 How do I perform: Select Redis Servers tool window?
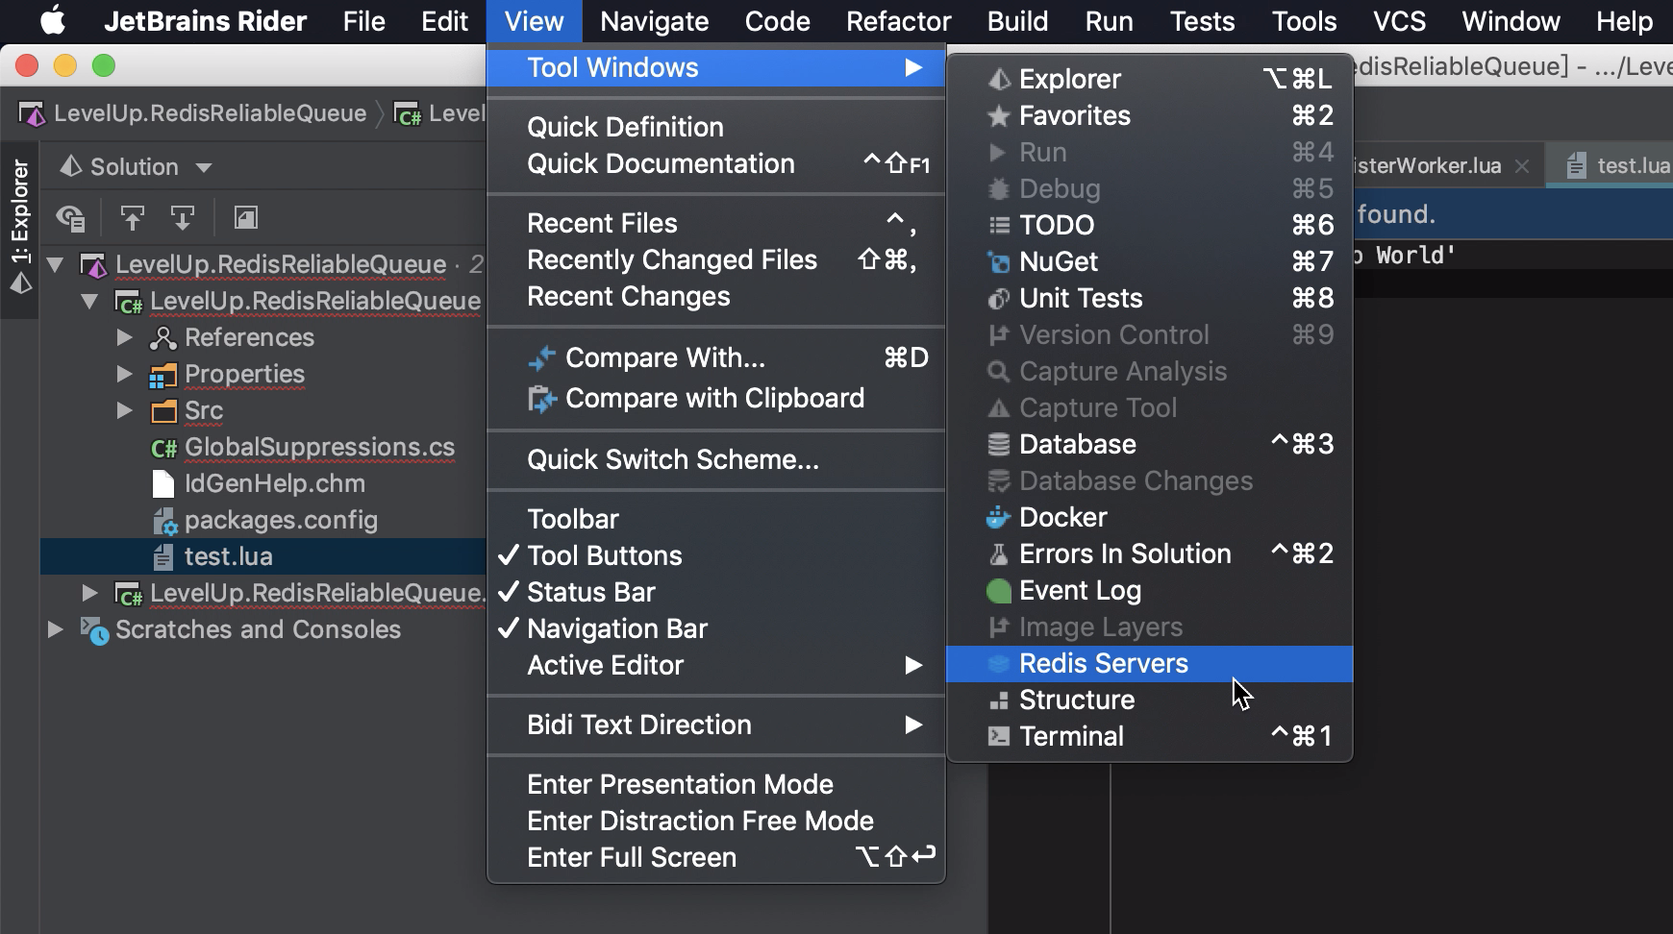click(x=1150, y=663)
